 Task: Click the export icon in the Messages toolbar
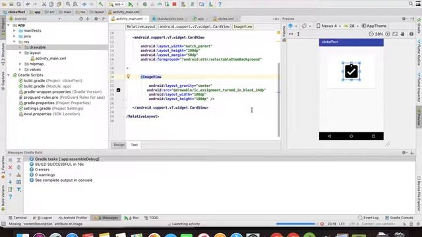(11, 190)
